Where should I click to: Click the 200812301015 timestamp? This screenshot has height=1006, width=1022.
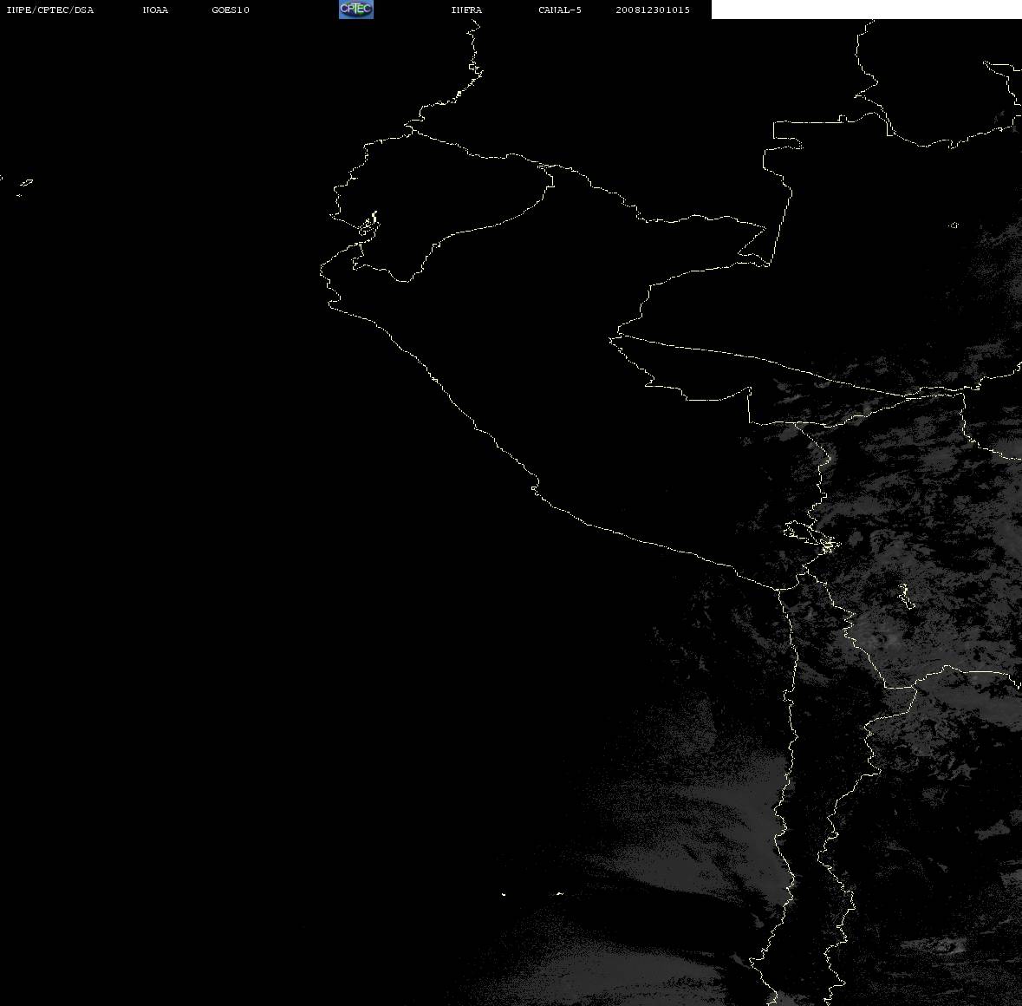(653, 10)
